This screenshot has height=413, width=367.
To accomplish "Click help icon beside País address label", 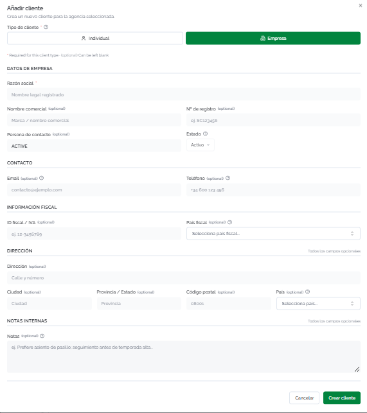I will 307,292.
